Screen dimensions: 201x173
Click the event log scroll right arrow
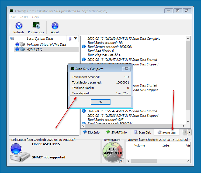click(x=183, y=126)
